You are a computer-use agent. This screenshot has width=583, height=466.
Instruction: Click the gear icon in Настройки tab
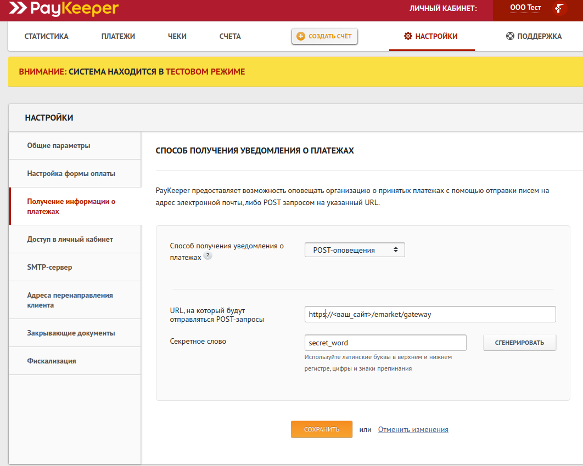click(408, 36)
